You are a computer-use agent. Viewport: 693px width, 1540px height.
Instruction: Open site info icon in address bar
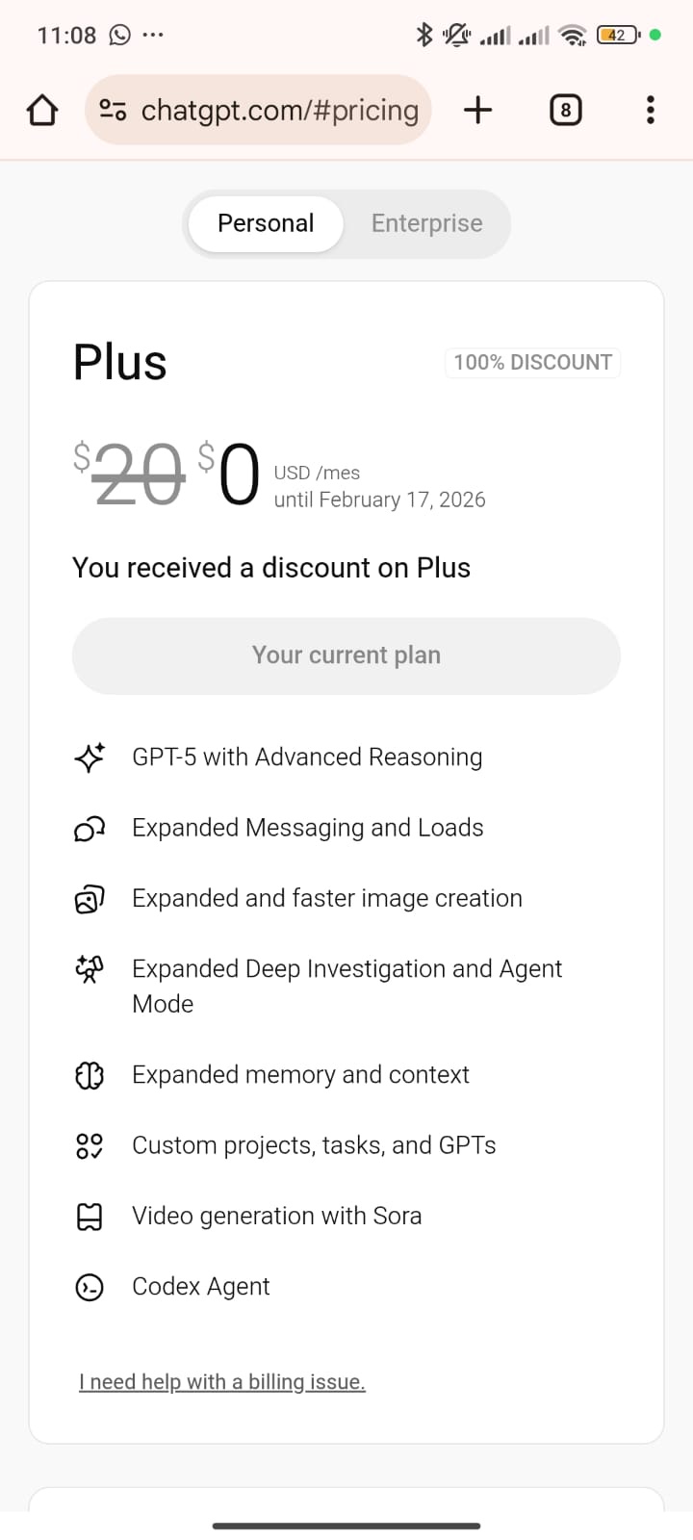pyautogui.click(x=113, y=111)
